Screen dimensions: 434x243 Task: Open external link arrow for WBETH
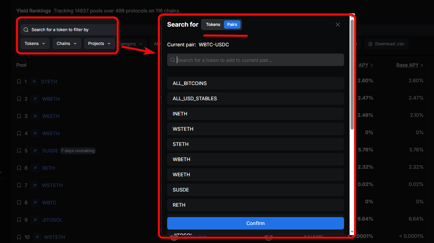click(x=35, y=99)
